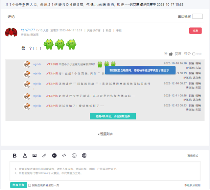The image size is (210, 190).
Task: Open wjsfds avatar on the 2025-12-10 comment
Action: point(27,84)
